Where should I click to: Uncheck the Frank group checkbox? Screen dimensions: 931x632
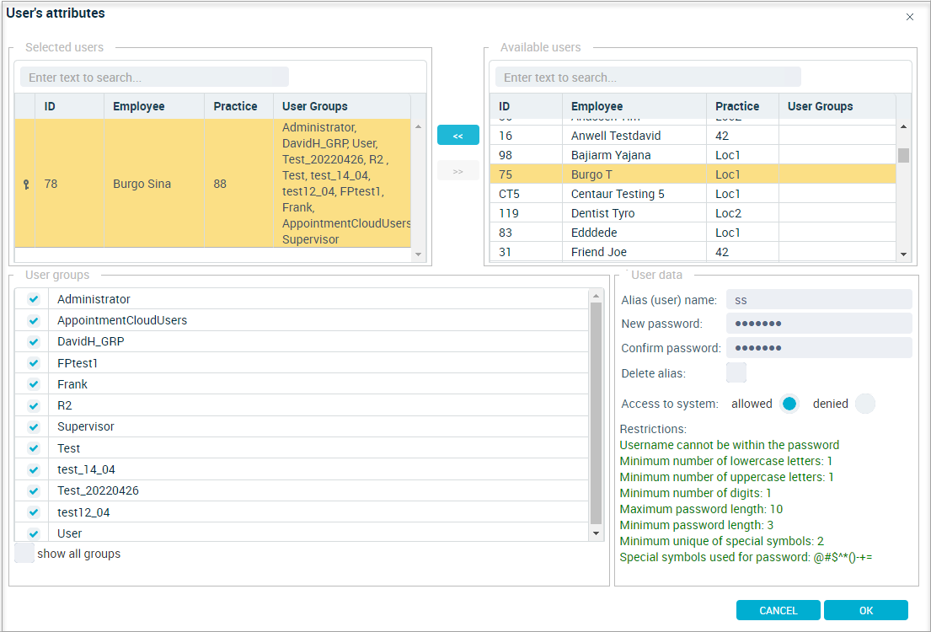tap(34, 384)
